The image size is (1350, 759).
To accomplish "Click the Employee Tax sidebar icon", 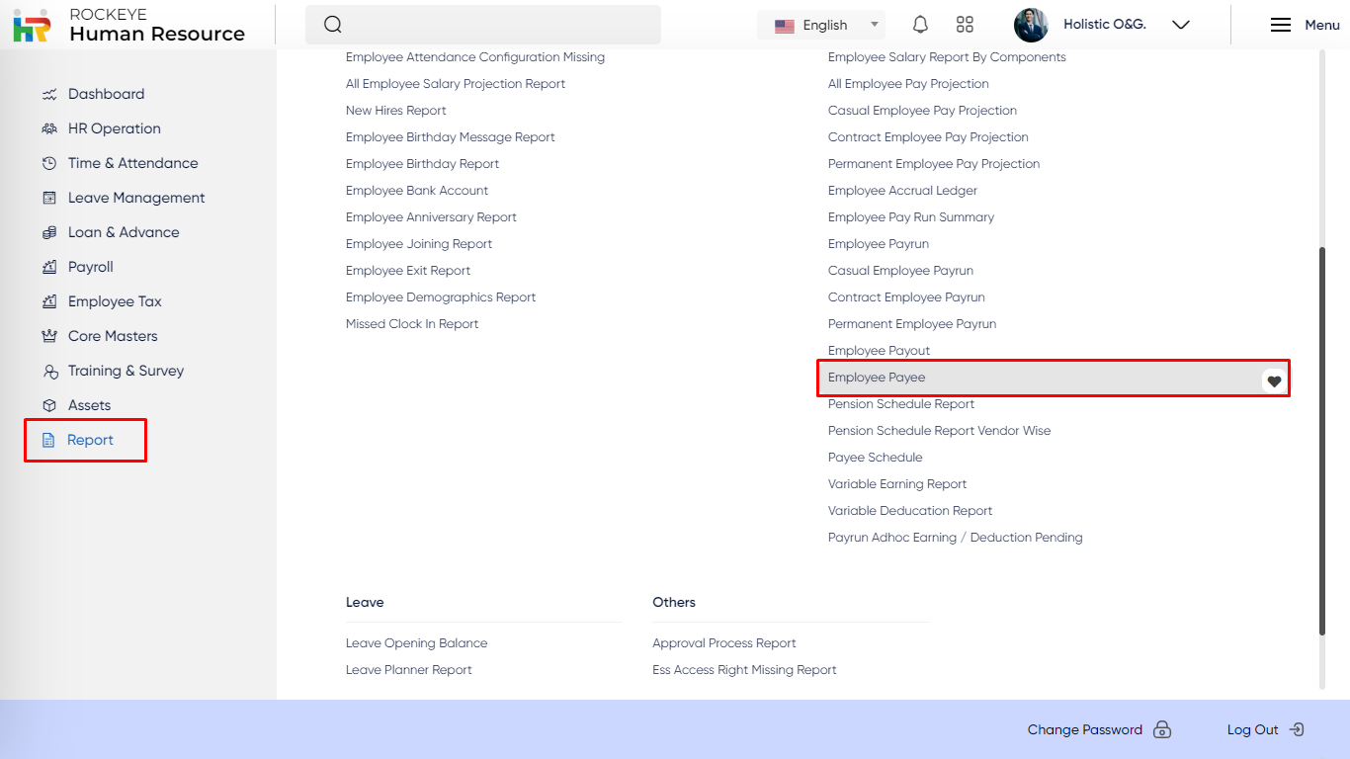I will [x=49, y=301].
